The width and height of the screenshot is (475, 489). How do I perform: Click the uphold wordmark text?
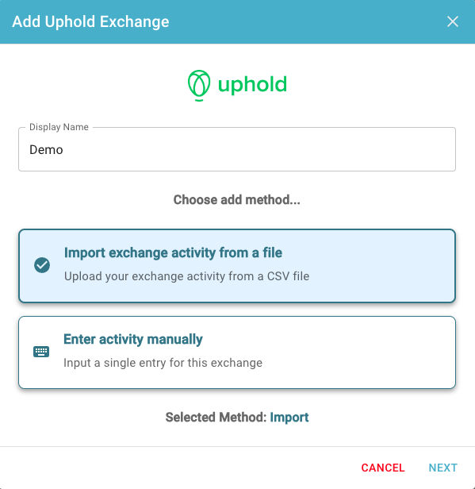[252, 85]
